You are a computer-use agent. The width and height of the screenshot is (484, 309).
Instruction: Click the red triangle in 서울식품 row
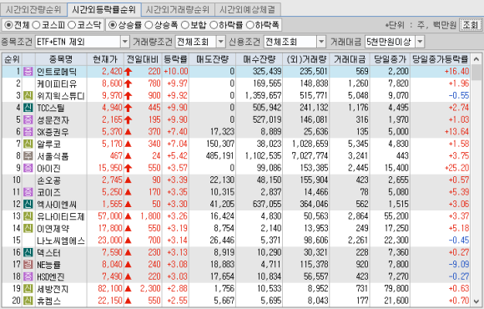(129, 156)
